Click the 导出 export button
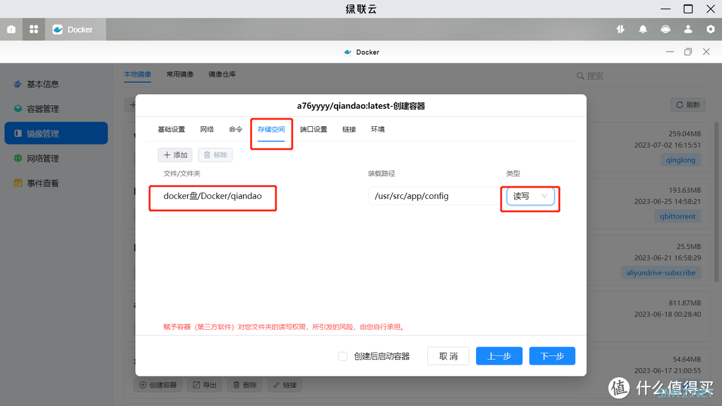This screenshot has height=406, width=722. click(x=205, y=385)
